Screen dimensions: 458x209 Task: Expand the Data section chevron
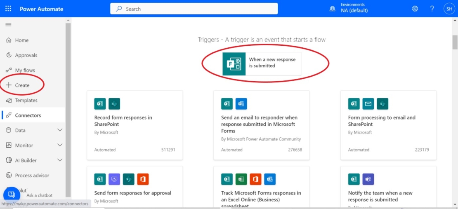[x=60, y=130]
